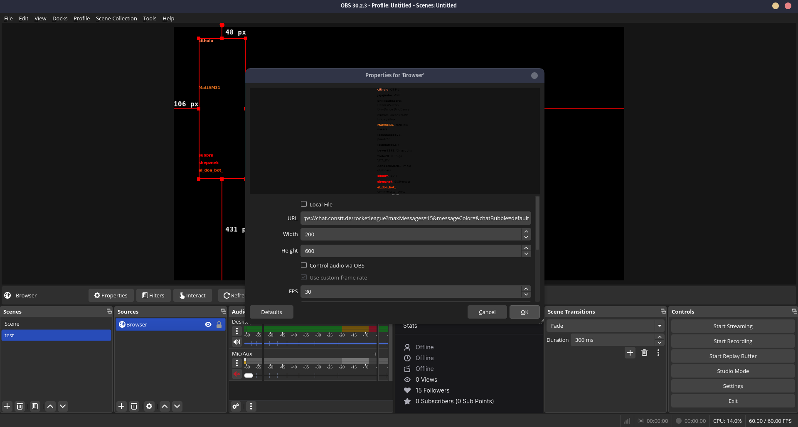Check Control audio via OBS

304,265
